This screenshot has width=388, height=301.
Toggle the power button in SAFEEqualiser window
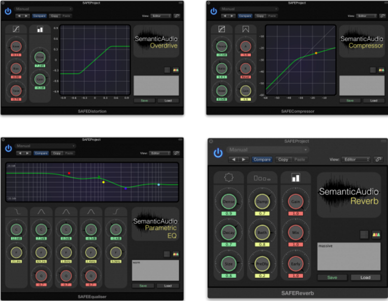point(9,148)
